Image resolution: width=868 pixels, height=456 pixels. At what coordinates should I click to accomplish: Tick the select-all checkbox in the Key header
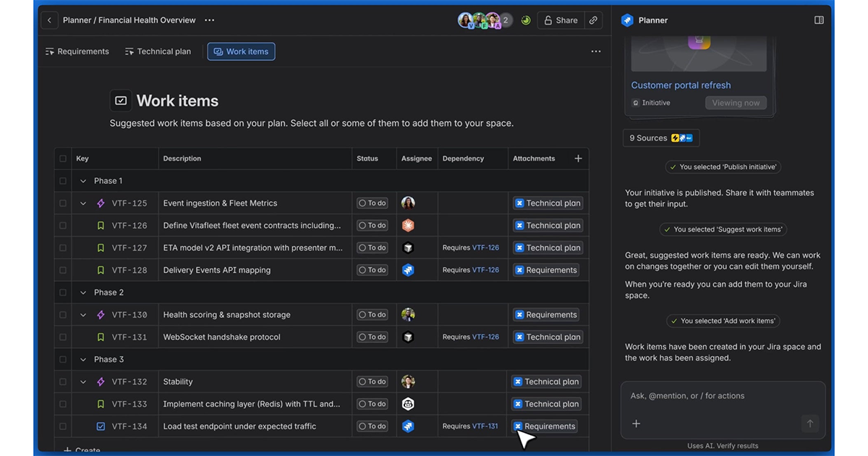[63, 159]
